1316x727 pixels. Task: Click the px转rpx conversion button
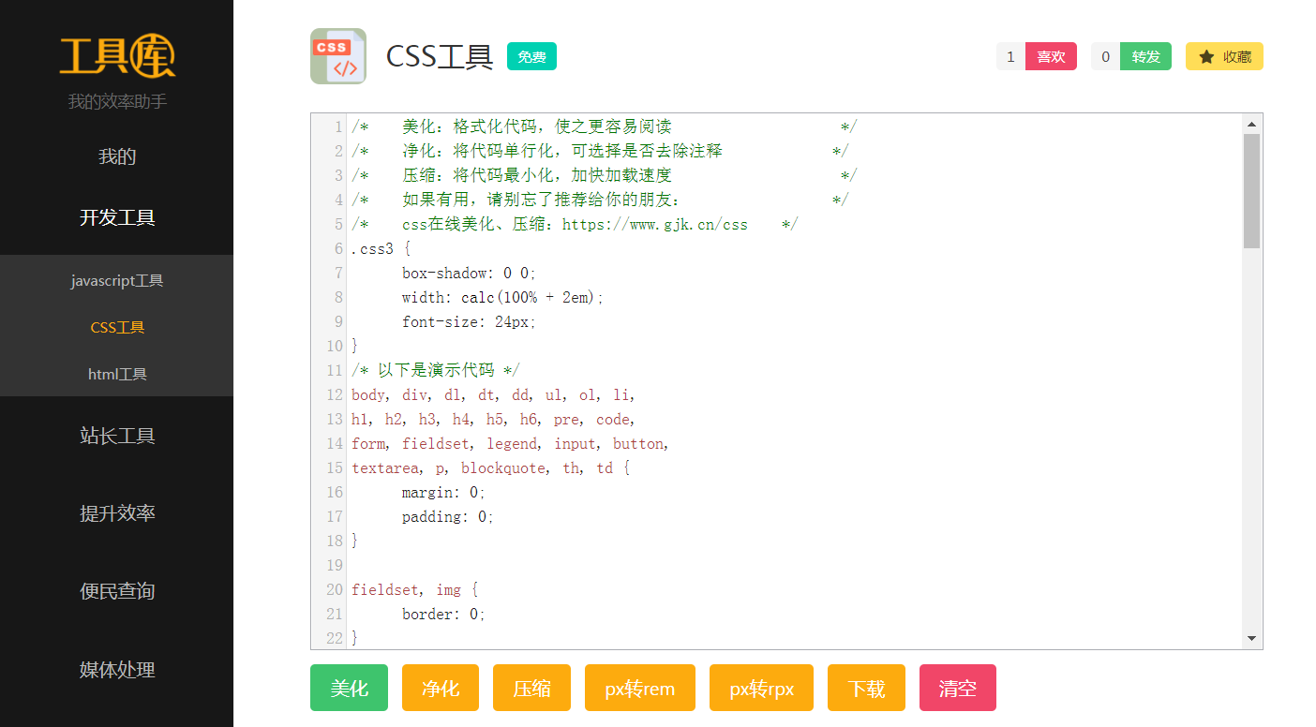[761, 689]
